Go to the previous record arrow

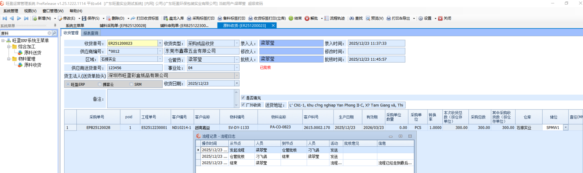[12, 18]
